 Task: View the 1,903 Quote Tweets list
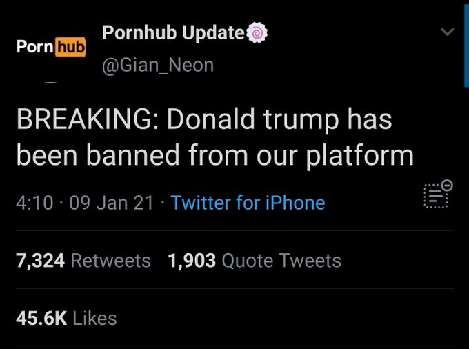(255, 261)
